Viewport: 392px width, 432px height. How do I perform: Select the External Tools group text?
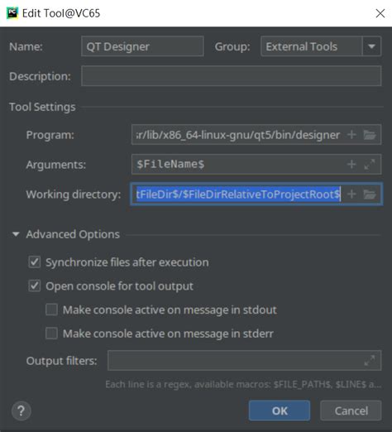(x=301, y=46)
